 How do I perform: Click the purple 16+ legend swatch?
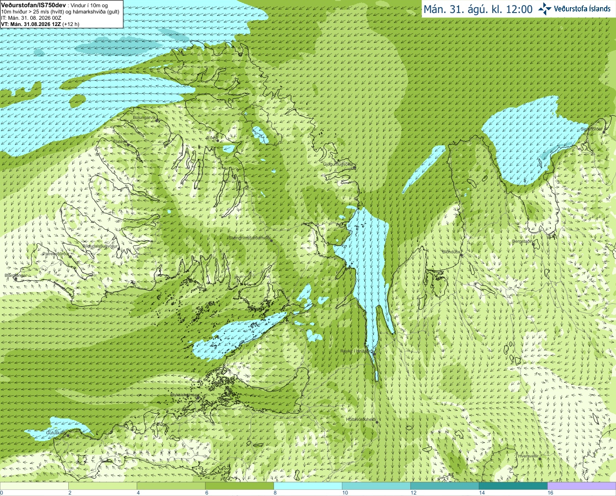click(582, 486)
